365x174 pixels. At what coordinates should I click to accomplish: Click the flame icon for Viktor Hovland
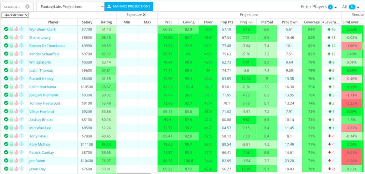tap(16, 112)
